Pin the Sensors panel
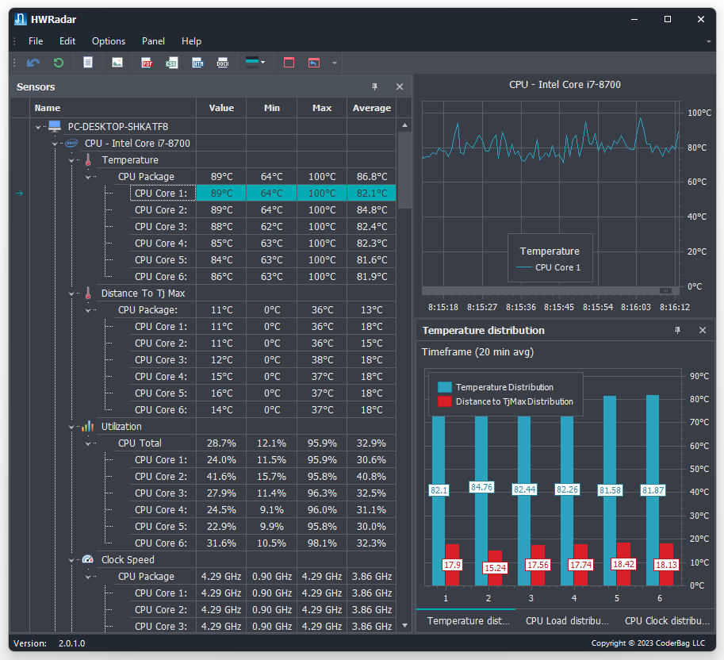724x660 pixels. point(374,86)
